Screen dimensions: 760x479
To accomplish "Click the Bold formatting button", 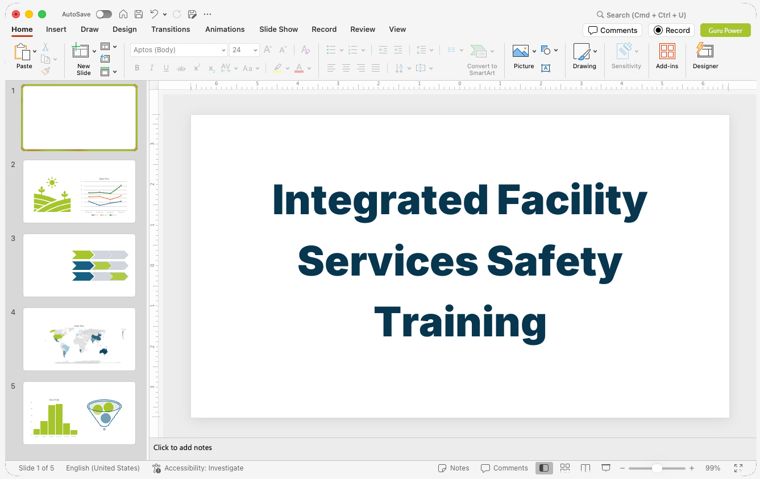I will tap(137, 68).
